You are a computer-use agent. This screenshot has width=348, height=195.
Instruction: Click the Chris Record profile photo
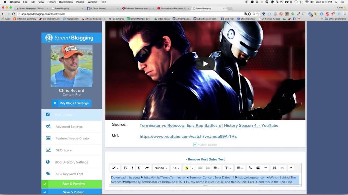71,66
